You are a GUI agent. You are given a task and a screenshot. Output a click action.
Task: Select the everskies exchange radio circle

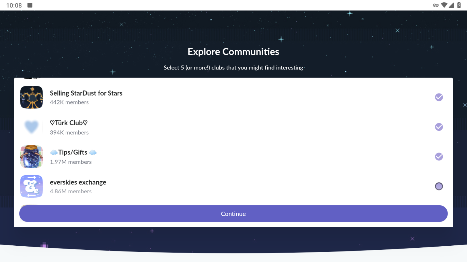[439, 186]
